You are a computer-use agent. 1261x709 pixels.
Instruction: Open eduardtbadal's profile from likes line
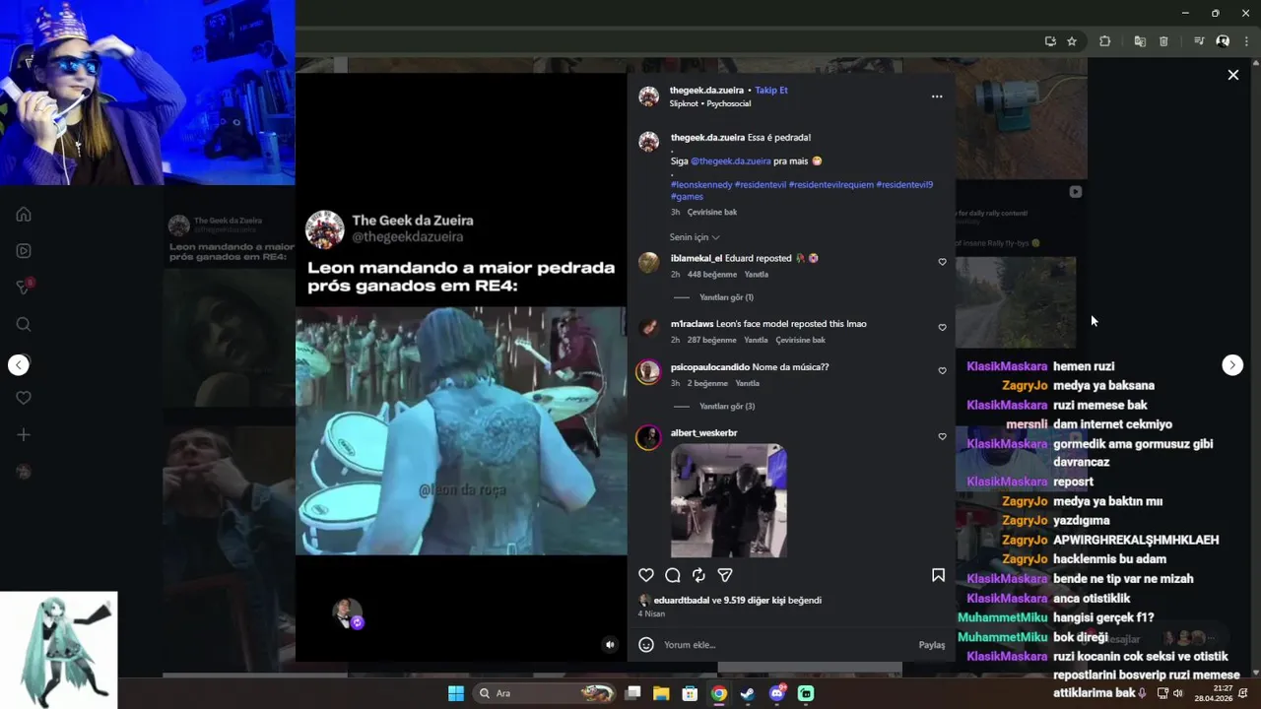[x=682, y=600]
